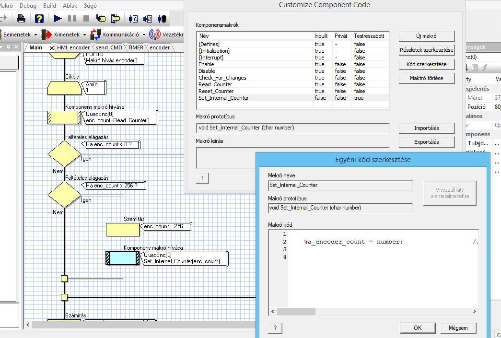
Task: Click the Pause simulation icon
Action: tap(72, 19)
